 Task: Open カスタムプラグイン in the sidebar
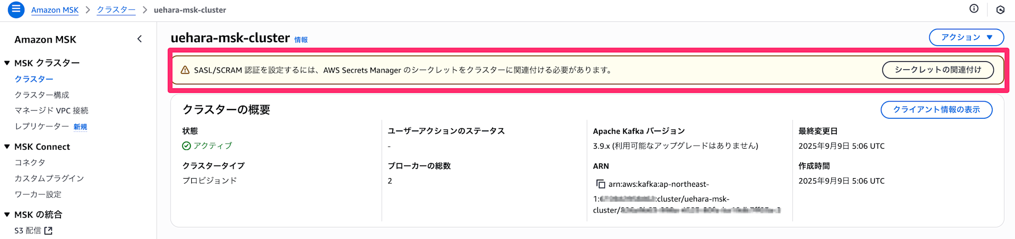49,179
